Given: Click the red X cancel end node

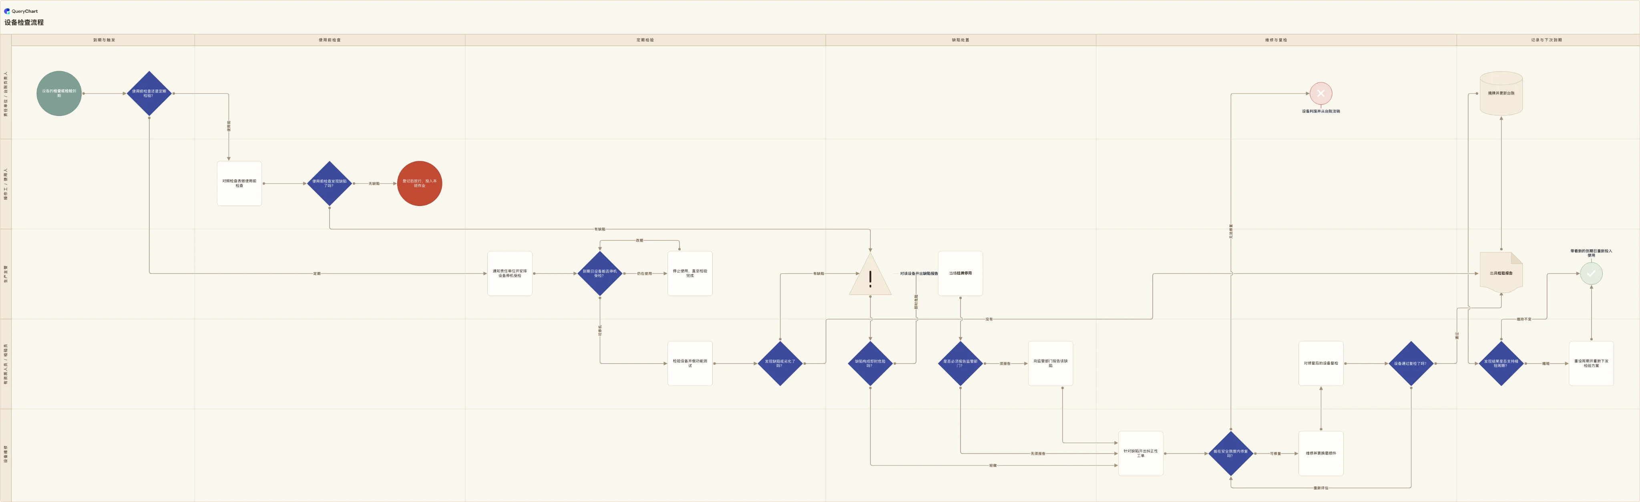Looking at the screenshot, I should point(1321,94).
